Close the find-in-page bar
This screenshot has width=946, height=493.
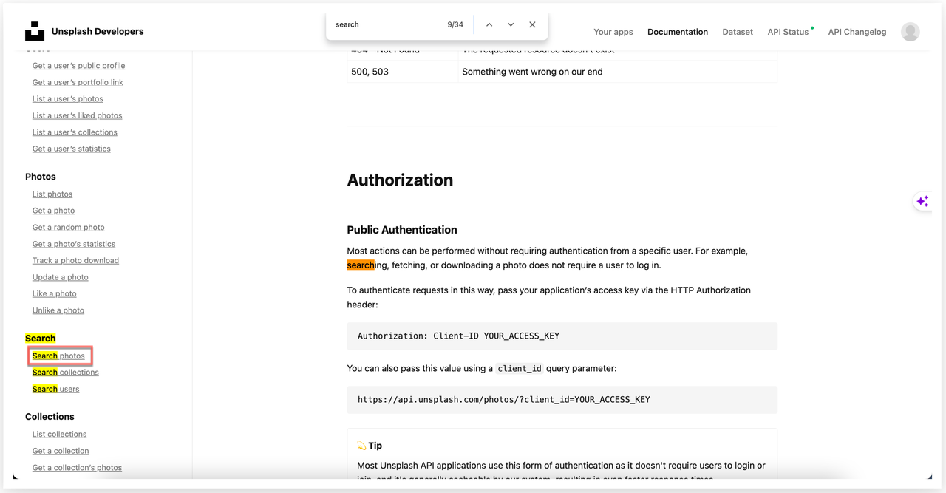click(532, 24)
